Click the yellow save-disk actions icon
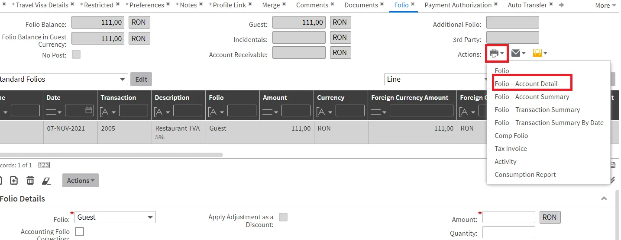Image resolution: width=621 pixels, height=240 pixels. pos(537,53)
